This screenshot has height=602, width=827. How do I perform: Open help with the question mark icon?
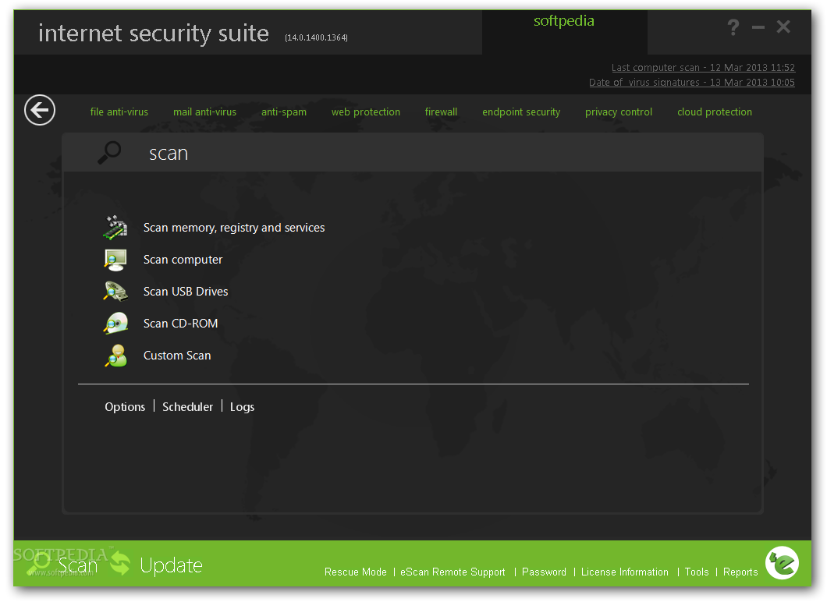tap(733, 27)
